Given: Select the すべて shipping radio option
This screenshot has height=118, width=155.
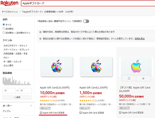Looking at the screenshot, I should pyautogui.click(x=4, y=24).
